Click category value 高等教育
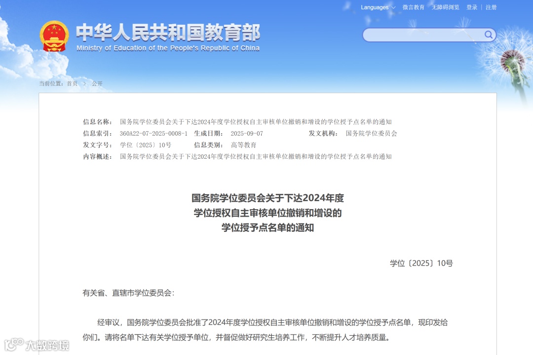Screen dimensions: 533x355 click(243, 145)
